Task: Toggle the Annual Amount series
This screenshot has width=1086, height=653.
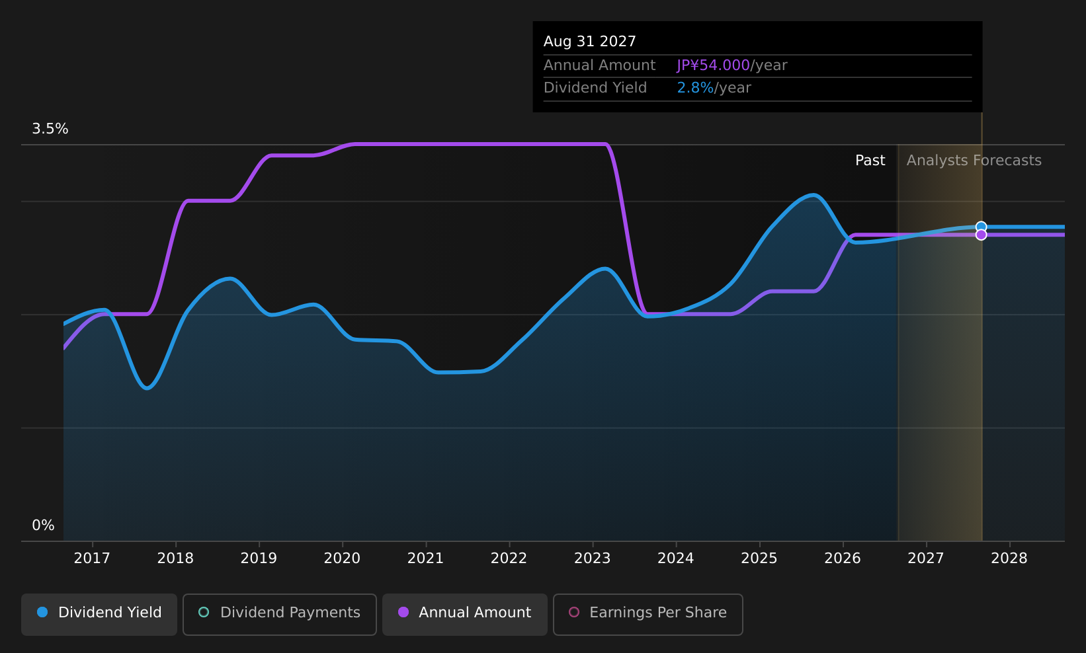Action: coord(465,615)
